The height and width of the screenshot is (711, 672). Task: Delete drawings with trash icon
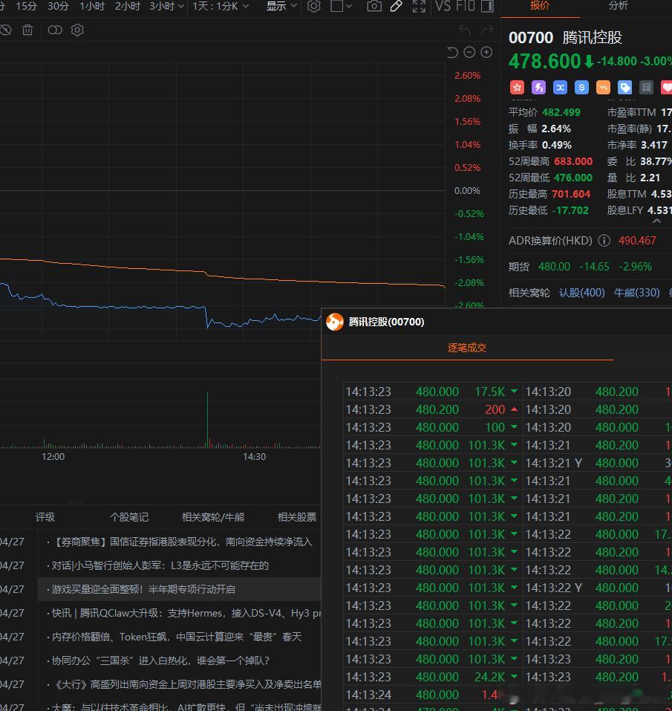[x=27, y=30]
